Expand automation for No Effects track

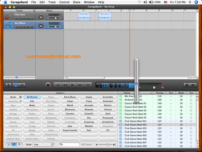pyautogui.click(x=32, y=27)
